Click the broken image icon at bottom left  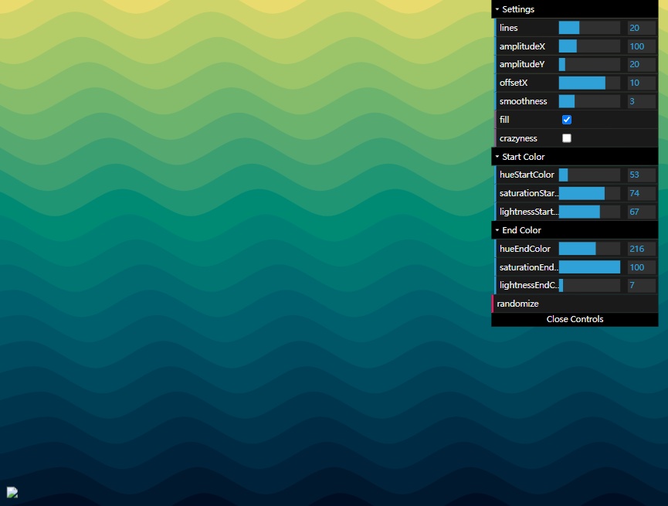[12, 492]
